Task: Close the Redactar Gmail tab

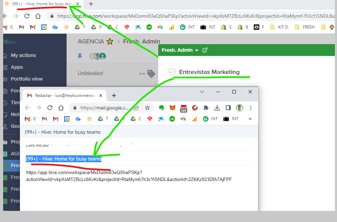Action: tap(101, 96)
